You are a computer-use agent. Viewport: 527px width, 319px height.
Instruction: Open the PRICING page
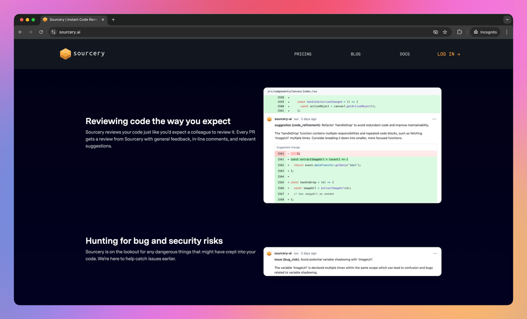coord(303,54)
